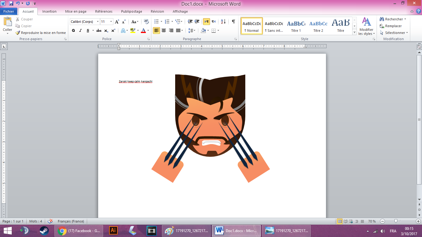The height and width of the screenshot is (237, 422).
Task: Switch to Références tab
Action: (x=104, y=11)
